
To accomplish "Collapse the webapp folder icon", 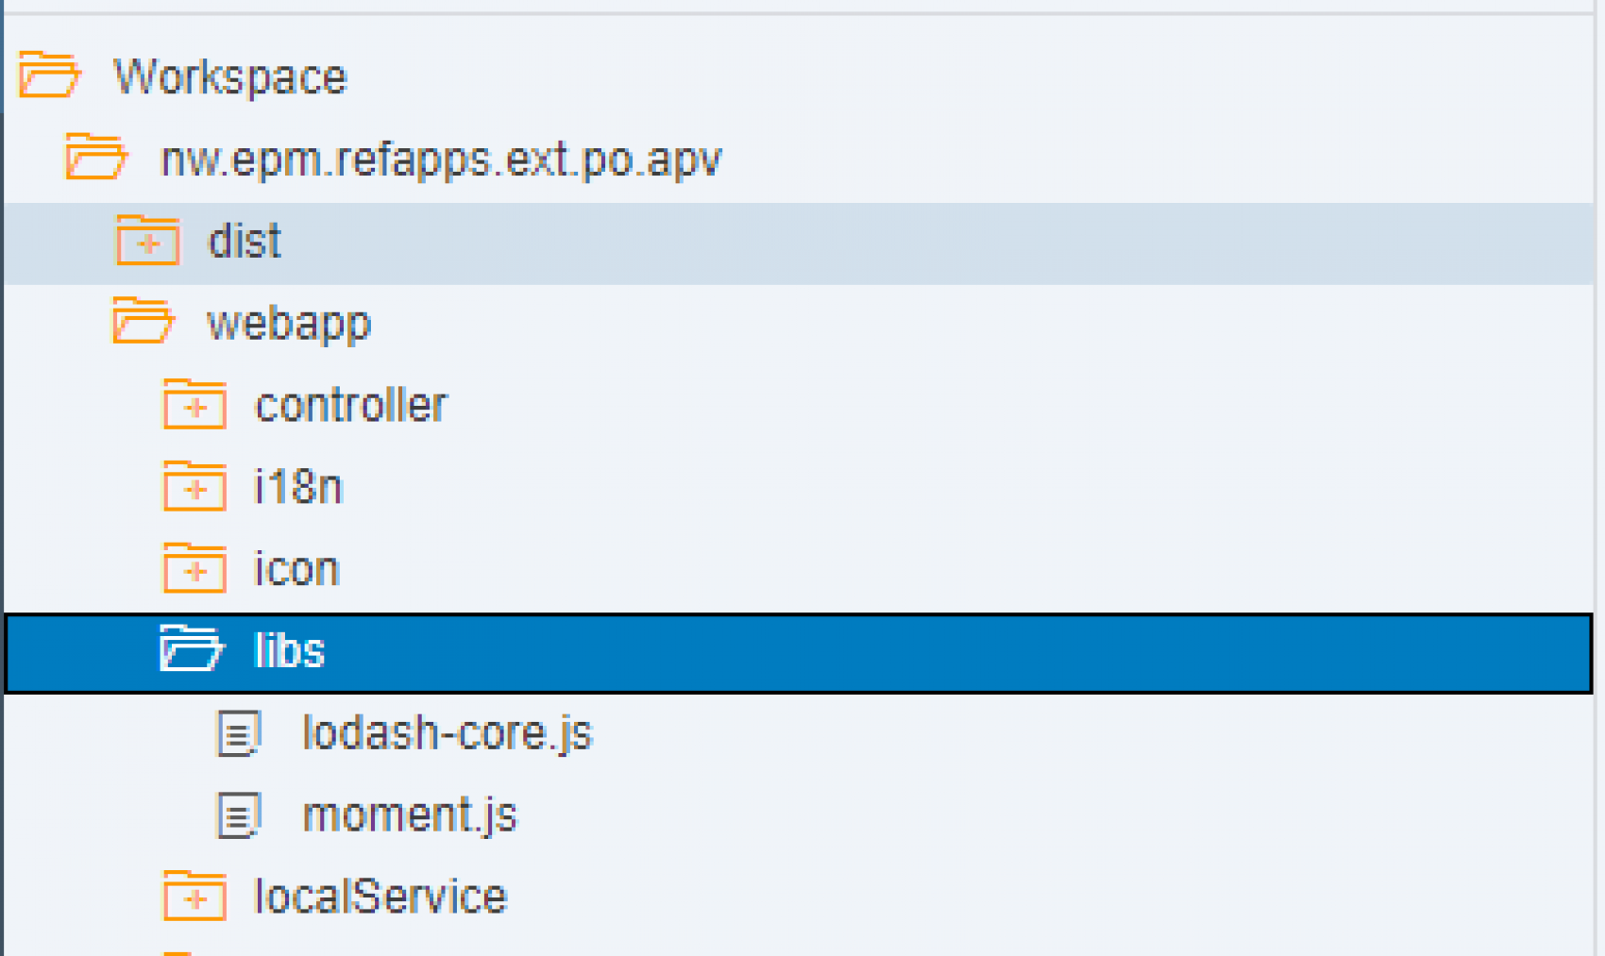I will [143, 322].
